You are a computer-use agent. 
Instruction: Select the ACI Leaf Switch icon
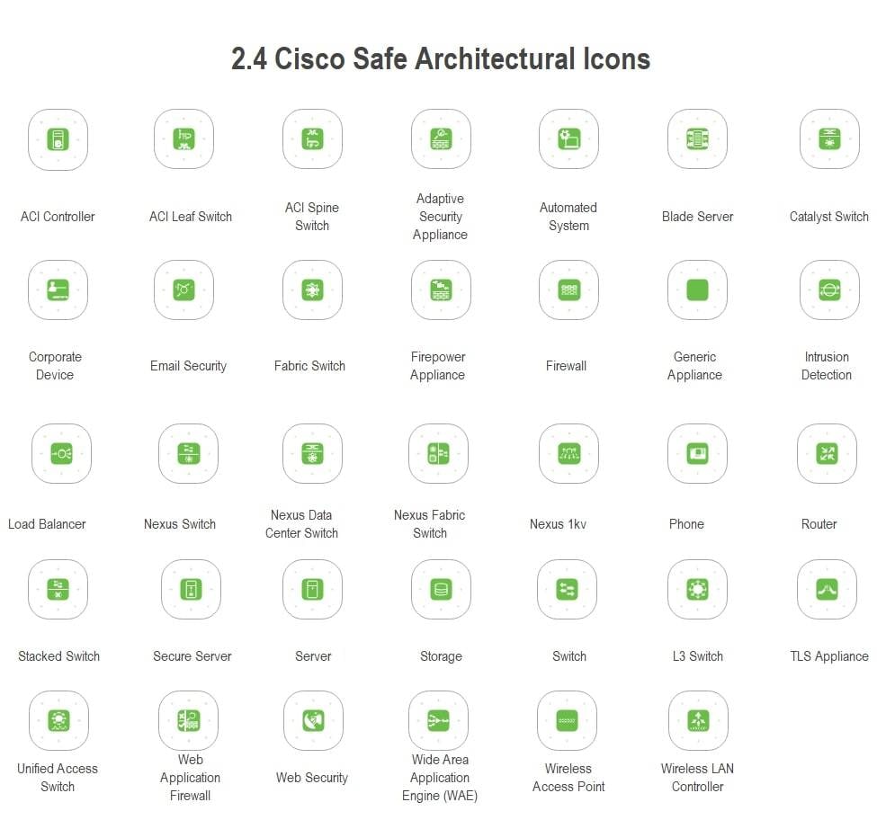point(184,139)
